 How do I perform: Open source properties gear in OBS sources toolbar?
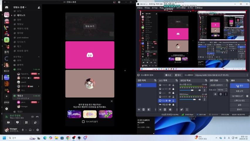click(170, 110)
